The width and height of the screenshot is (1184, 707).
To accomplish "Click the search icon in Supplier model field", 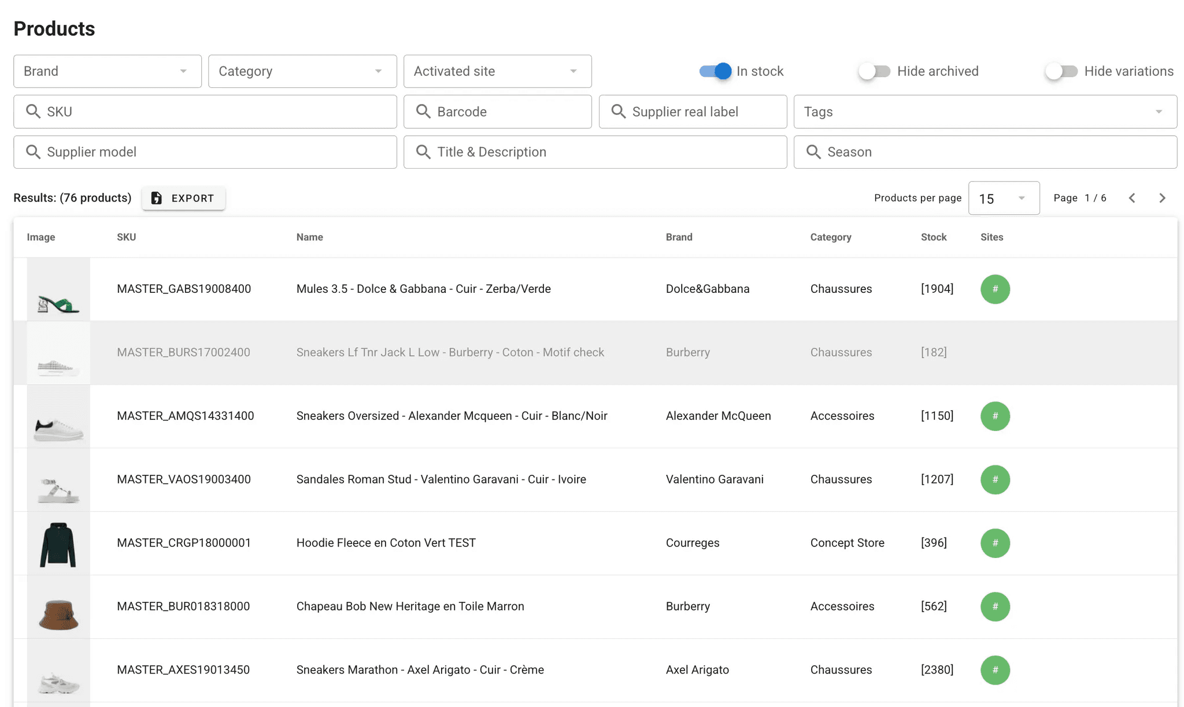I will 33,152.
